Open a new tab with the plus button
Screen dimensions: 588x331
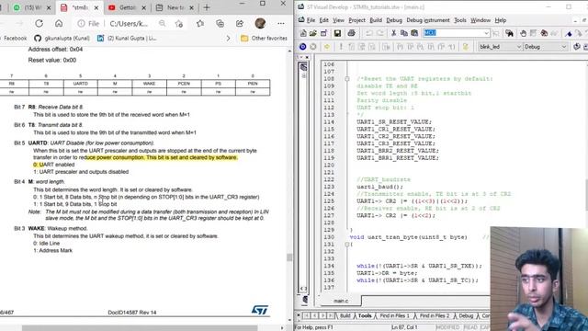point(207,7)
